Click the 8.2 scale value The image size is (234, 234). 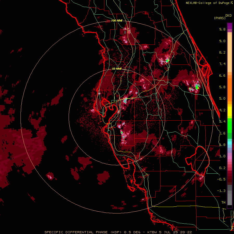pyautogui.click(x=222, y=52)
